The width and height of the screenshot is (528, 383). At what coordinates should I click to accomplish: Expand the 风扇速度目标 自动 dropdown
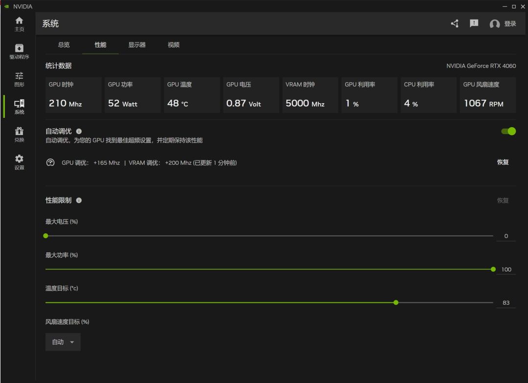click(x=63, y=342)
